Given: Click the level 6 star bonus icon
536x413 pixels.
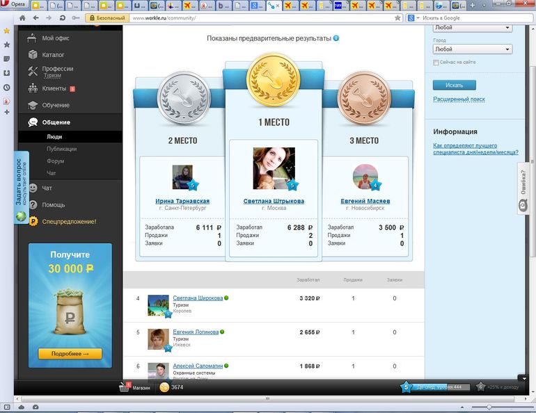Looking at the screenshot, I should 480,387.
